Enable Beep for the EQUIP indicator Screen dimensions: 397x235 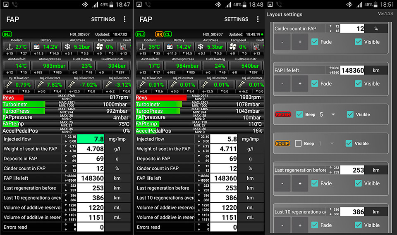(298, 143)
